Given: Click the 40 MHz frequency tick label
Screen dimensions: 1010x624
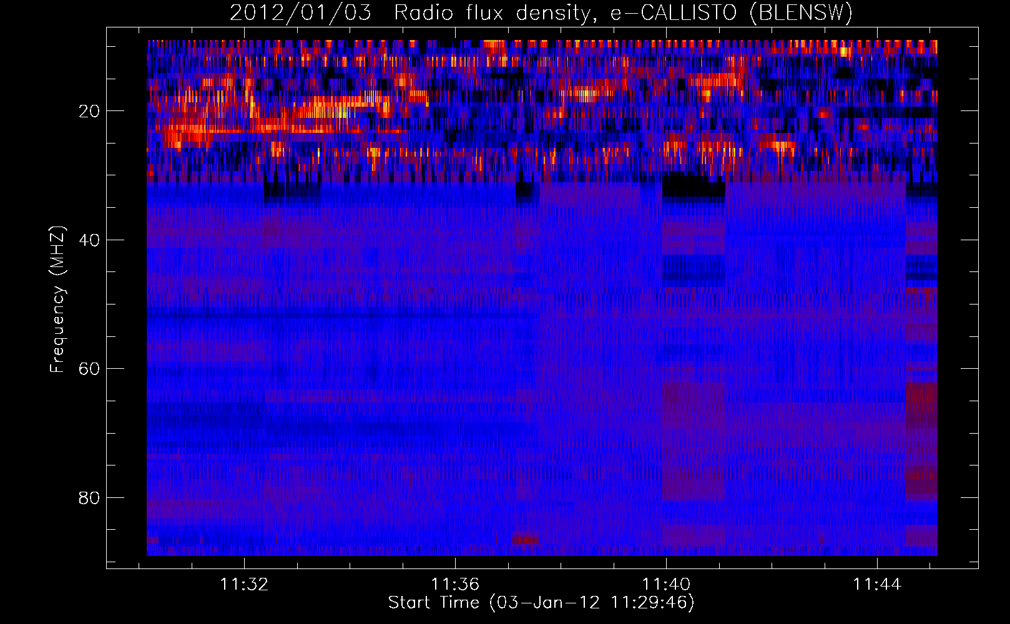Looking at the screenshot, I should click(x=89, y=240).
